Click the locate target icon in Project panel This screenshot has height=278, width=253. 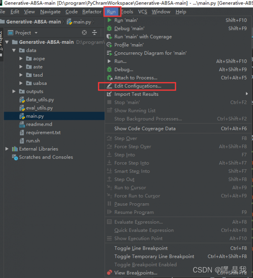pyautogui.click(x=84, y=32)
